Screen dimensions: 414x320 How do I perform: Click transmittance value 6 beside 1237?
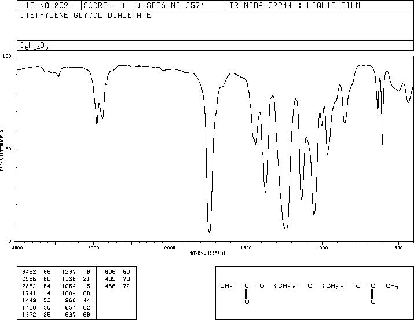(x=89, y=272)
